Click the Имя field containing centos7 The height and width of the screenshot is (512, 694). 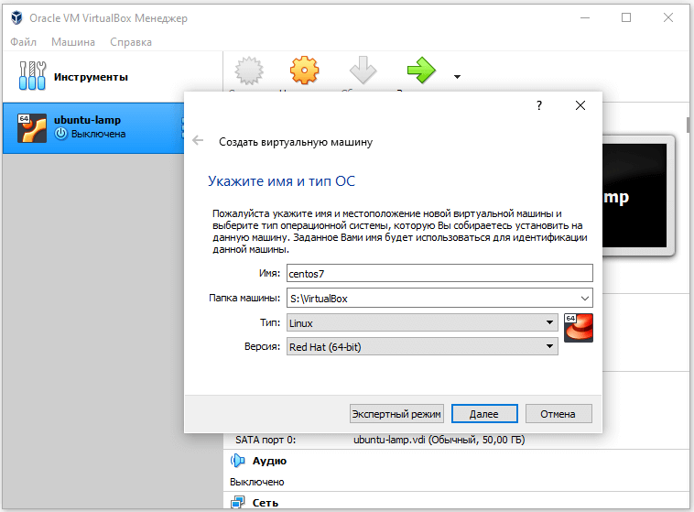(x=439, y=273)
